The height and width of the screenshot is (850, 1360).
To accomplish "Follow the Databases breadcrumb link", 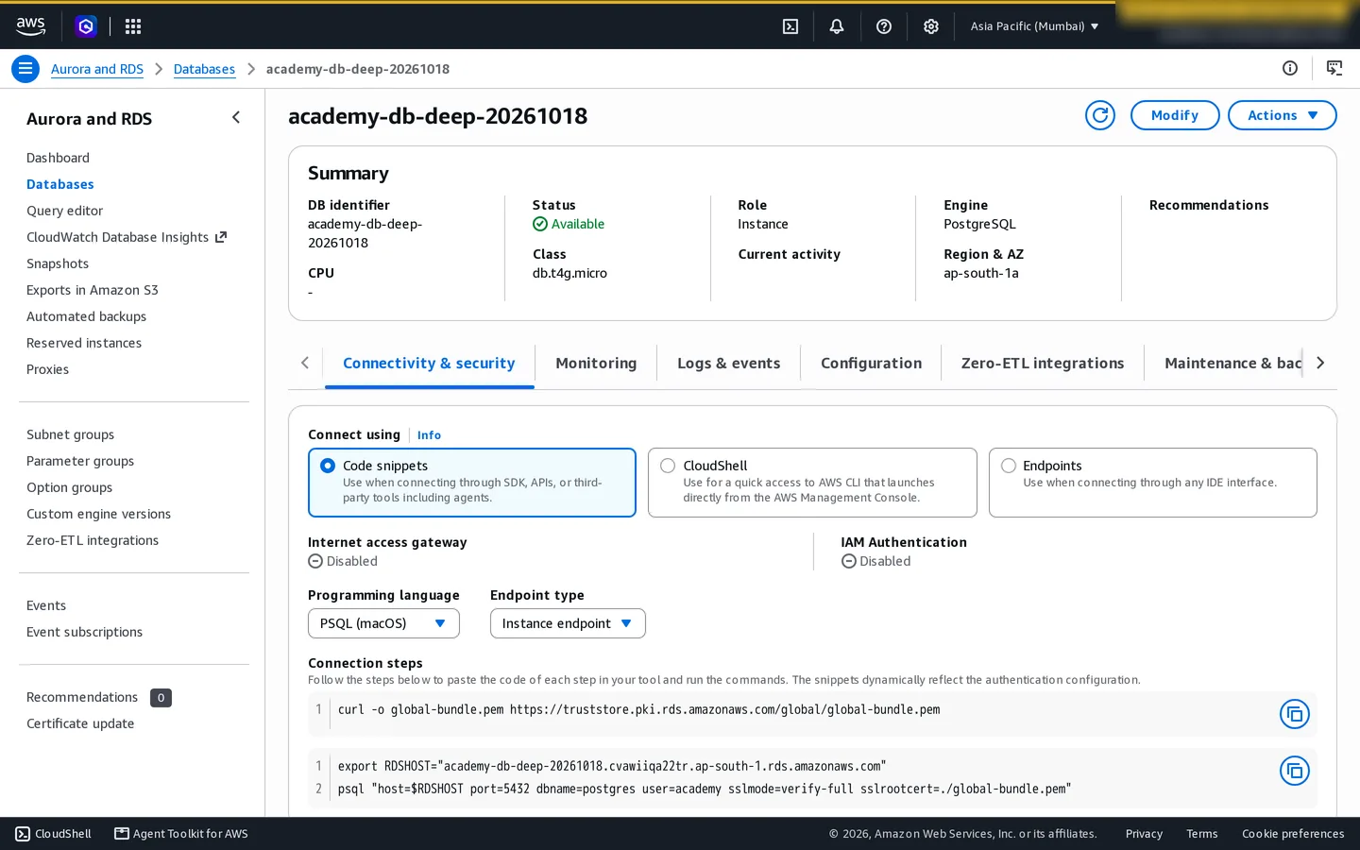I will (204, 69).
